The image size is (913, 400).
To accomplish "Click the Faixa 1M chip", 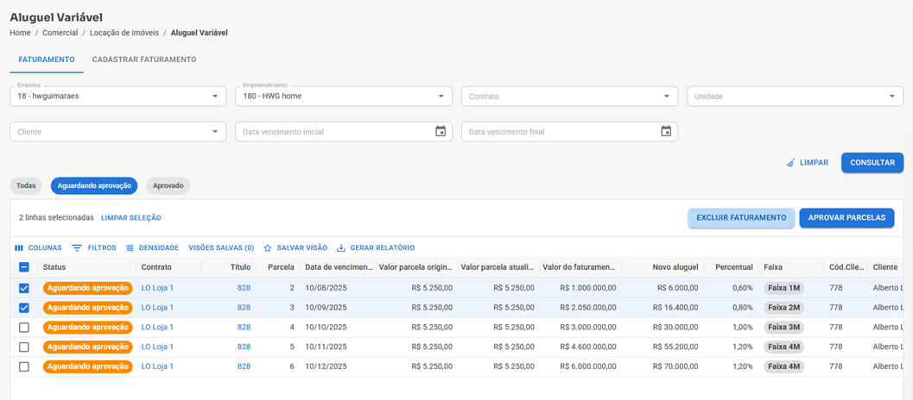I will click(x=783, y=288).
